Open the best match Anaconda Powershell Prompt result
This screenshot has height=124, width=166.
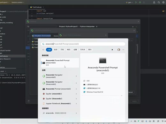click(60, 63)
